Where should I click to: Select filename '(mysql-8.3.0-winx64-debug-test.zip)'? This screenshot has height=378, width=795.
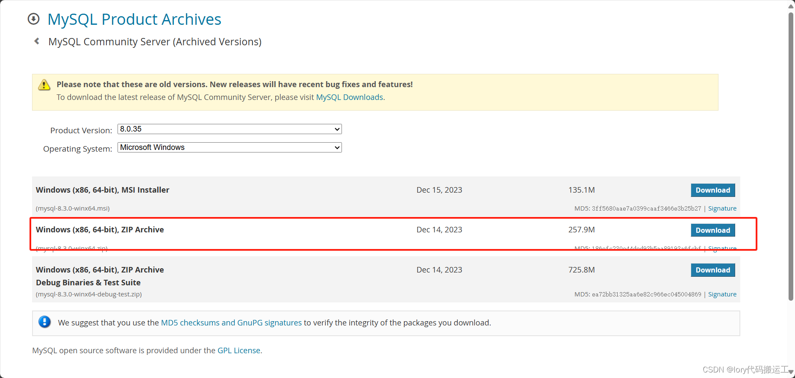[x=89, y=294]
